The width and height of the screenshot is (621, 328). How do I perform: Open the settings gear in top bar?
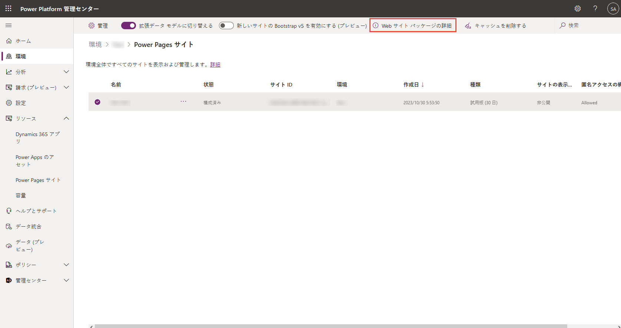click(578, 9)
